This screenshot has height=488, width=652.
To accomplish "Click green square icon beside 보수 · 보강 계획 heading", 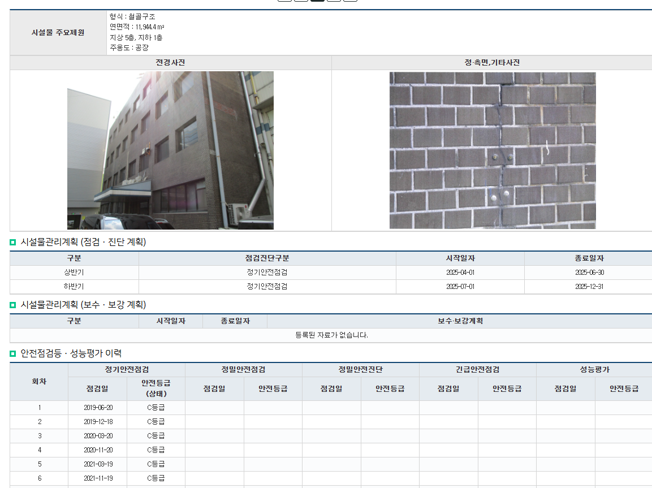I will pos(13,305).
